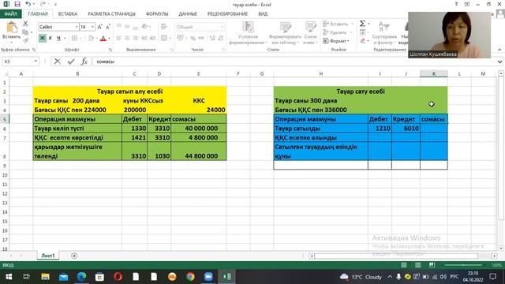Switch to the РАЗМЕТКА СТРАНИЦЫ tab
The image size is (505, 284).
pos(111,14)
